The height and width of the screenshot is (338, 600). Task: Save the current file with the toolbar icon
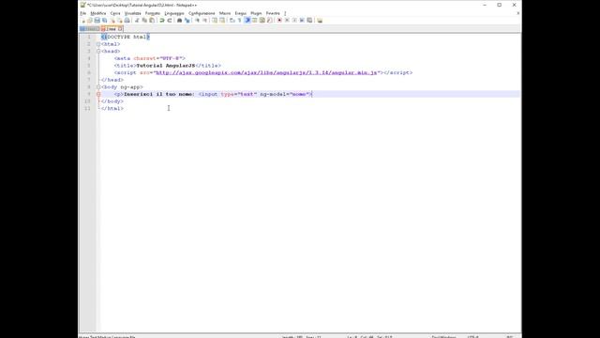point(97,21)
